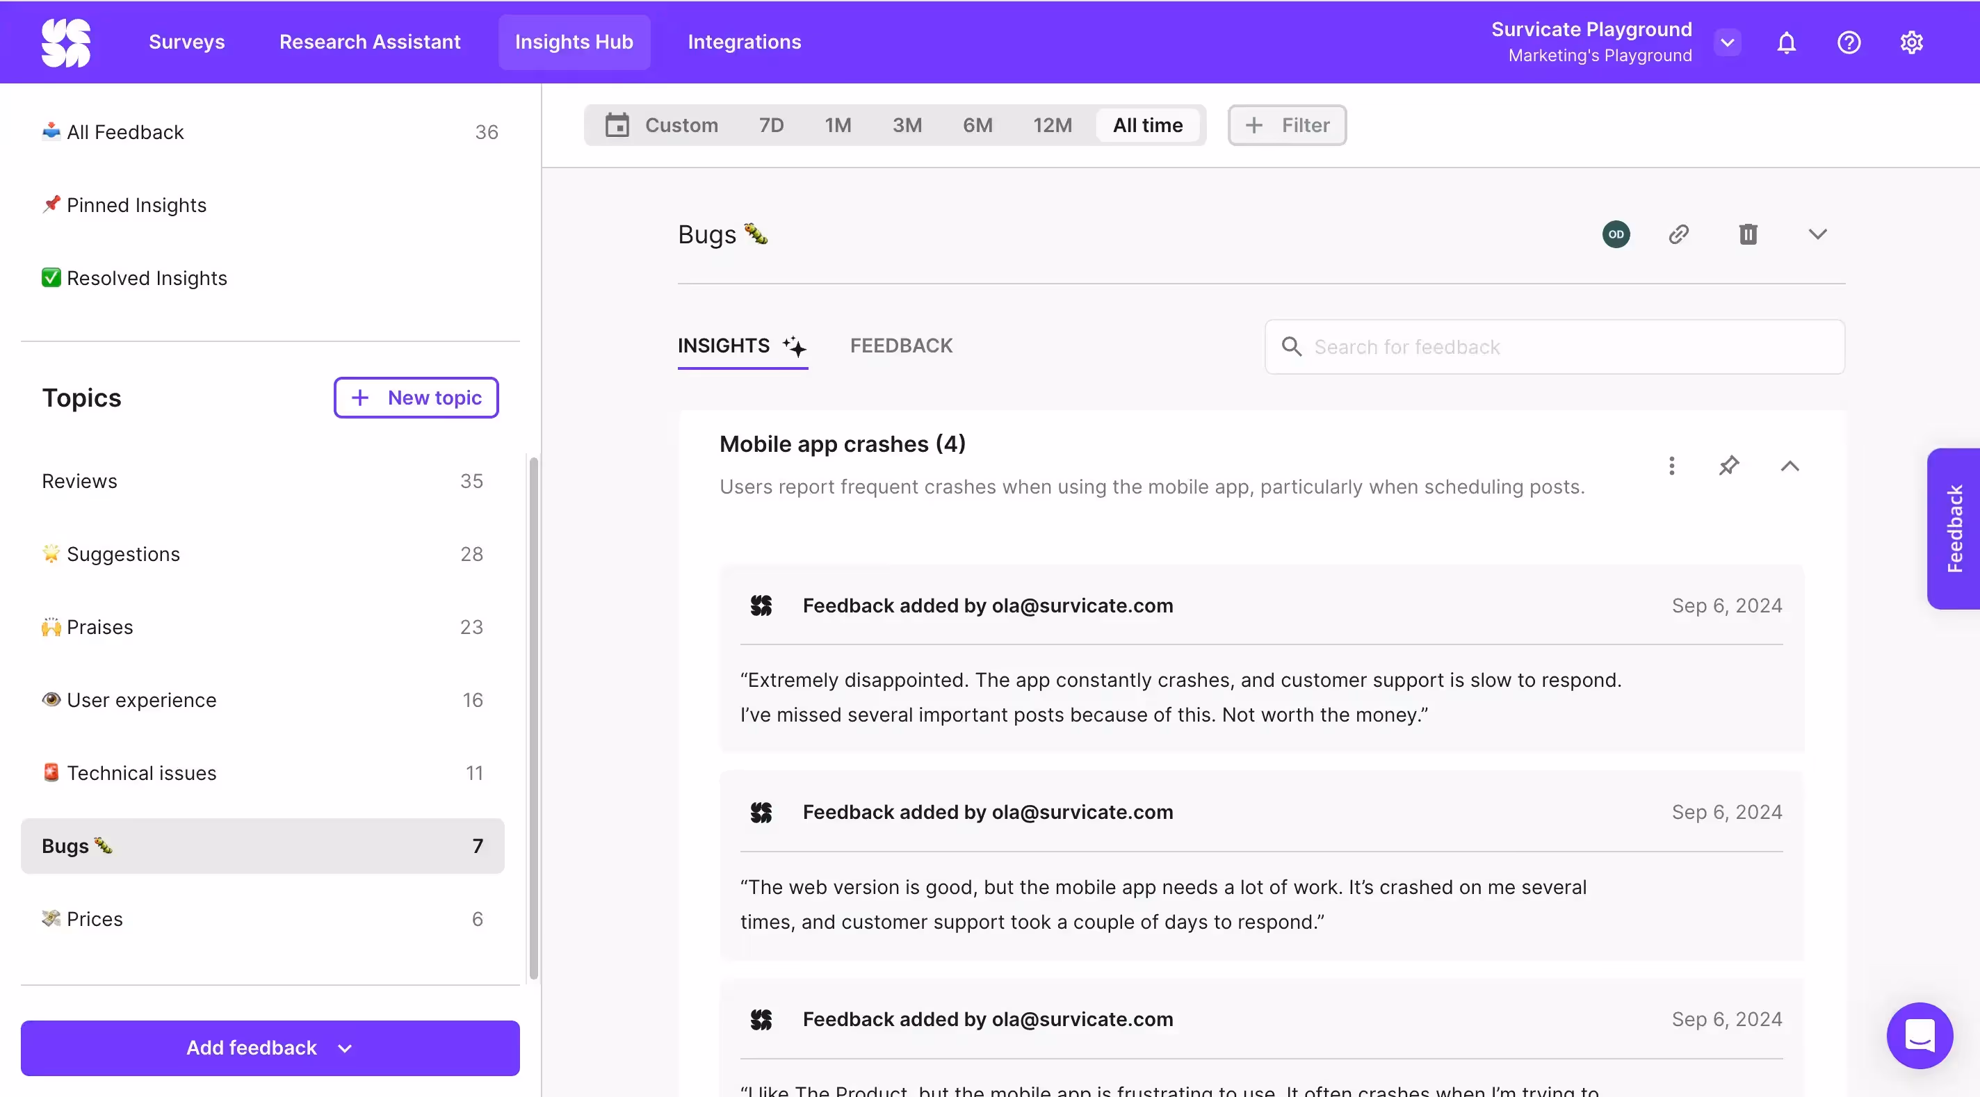Expand the Bugs topic header chevron
Image resolution: width=1980 pixels, height=1097 pixels.
(x=1817, y=234)
